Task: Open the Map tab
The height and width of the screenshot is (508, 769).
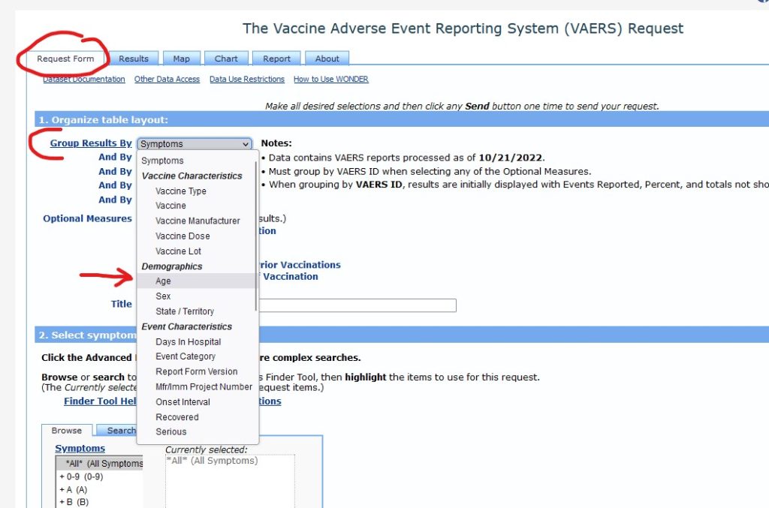Action: [181, 59]
